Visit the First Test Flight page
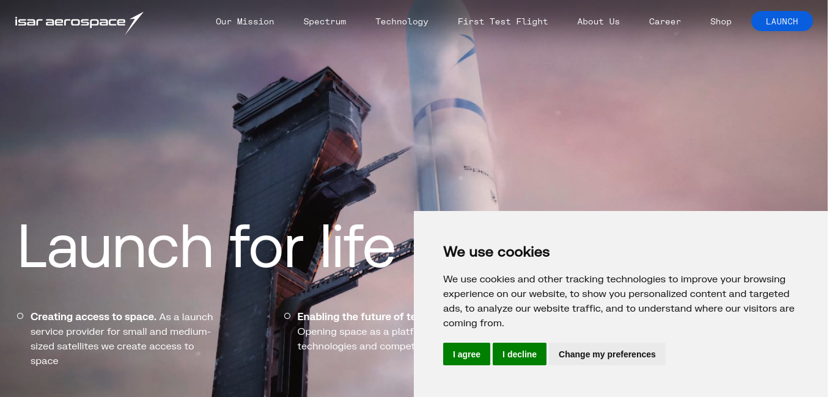This screenshot has height=397, width=835. point(502,21)
